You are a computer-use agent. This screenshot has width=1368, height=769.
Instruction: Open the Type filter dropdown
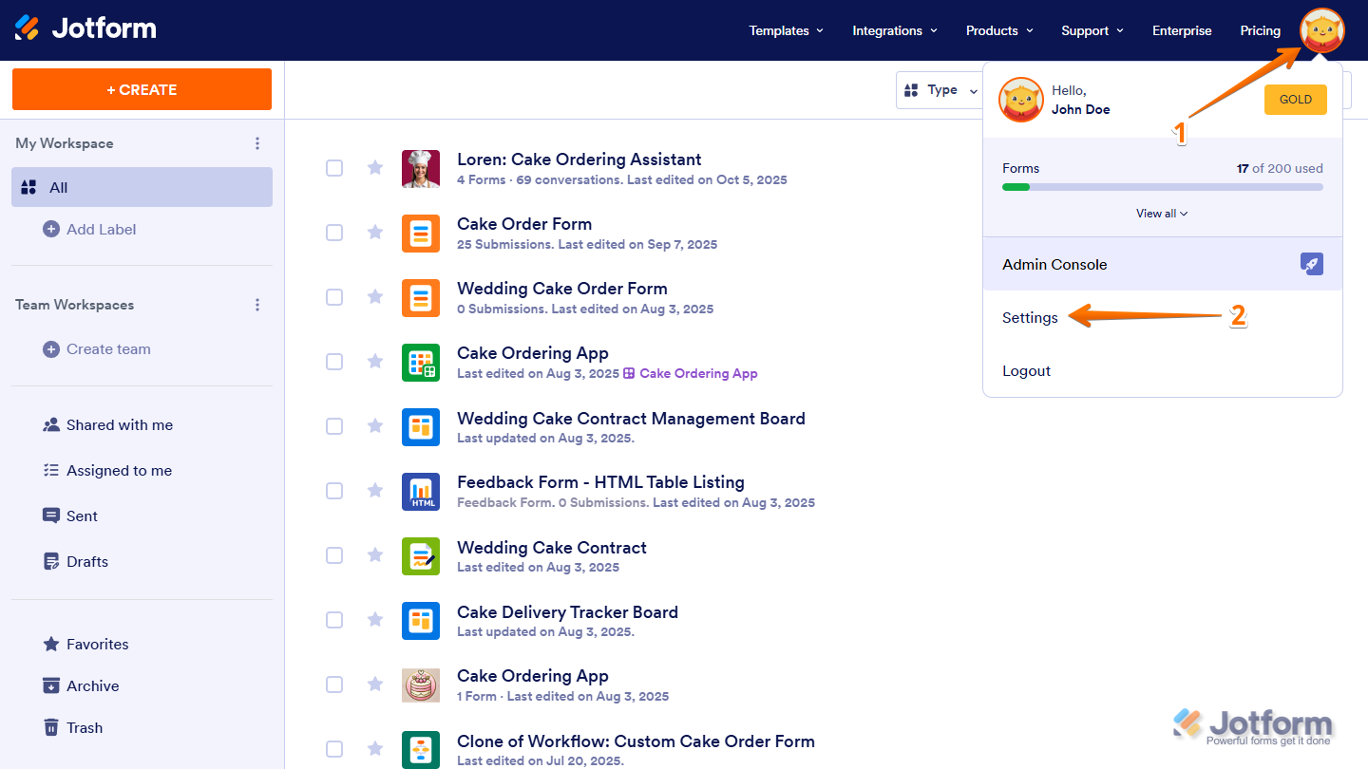940,90
